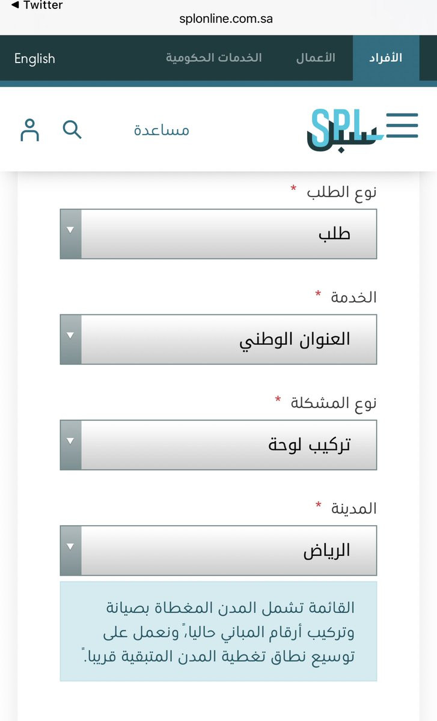Click the arrow on الخدمة dropdown
Viewport: 437px width, 721px height.
(x=71, y=339)
